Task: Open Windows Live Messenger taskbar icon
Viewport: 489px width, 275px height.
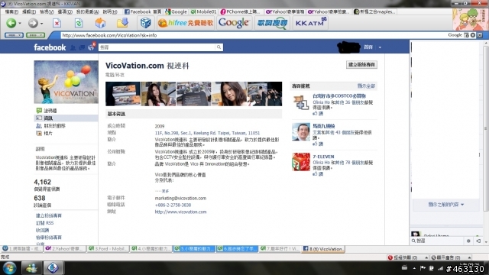Action: [x=31, y=268]
